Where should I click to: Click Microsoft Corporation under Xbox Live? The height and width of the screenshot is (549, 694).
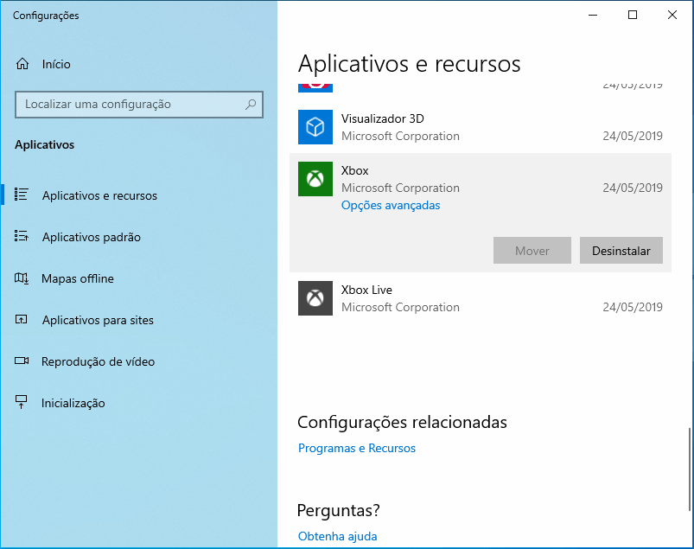coord(400,307)
